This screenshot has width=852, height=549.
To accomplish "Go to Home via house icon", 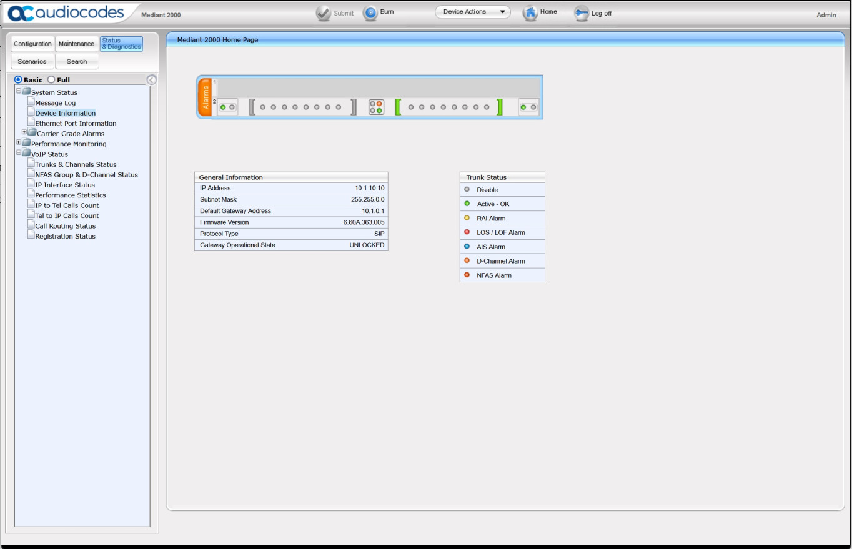I will [530, 13].
